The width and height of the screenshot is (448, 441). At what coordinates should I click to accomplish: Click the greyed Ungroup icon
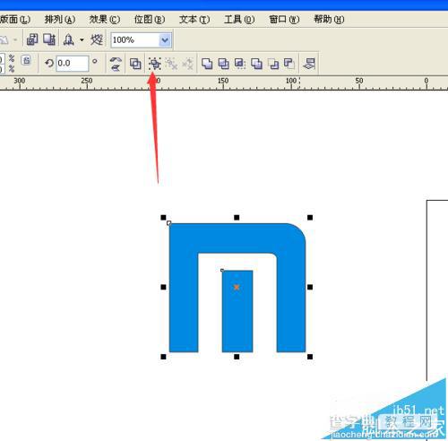point(171,64)
